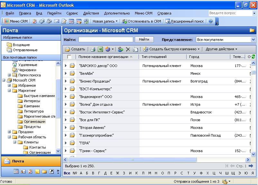The width and height of the screenshot is (258, 185).
Task: Click the new note pencil toolbar icon
Action: 64,21
